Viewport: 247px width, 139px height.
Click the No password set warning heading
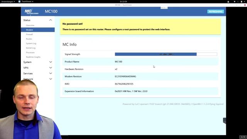pos(73,24)
